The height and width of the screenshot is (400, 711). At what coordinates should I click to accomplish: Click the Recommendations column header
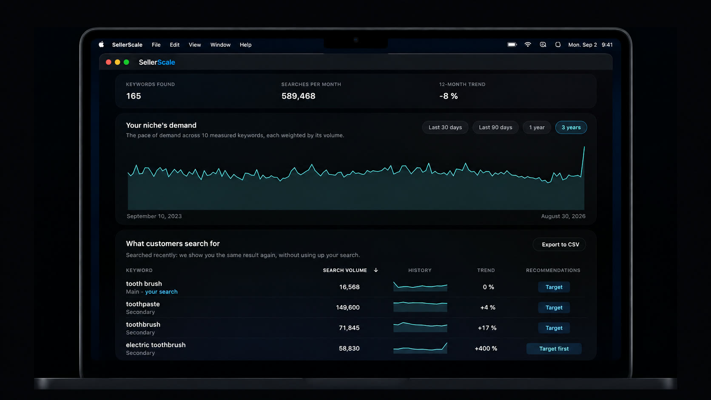click(x=553, y=270)
